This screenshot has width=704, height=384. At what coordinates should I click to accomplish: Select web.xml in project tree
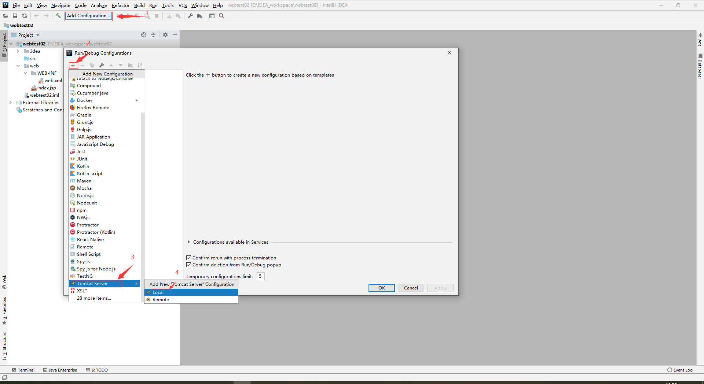[x=50, y=80]
